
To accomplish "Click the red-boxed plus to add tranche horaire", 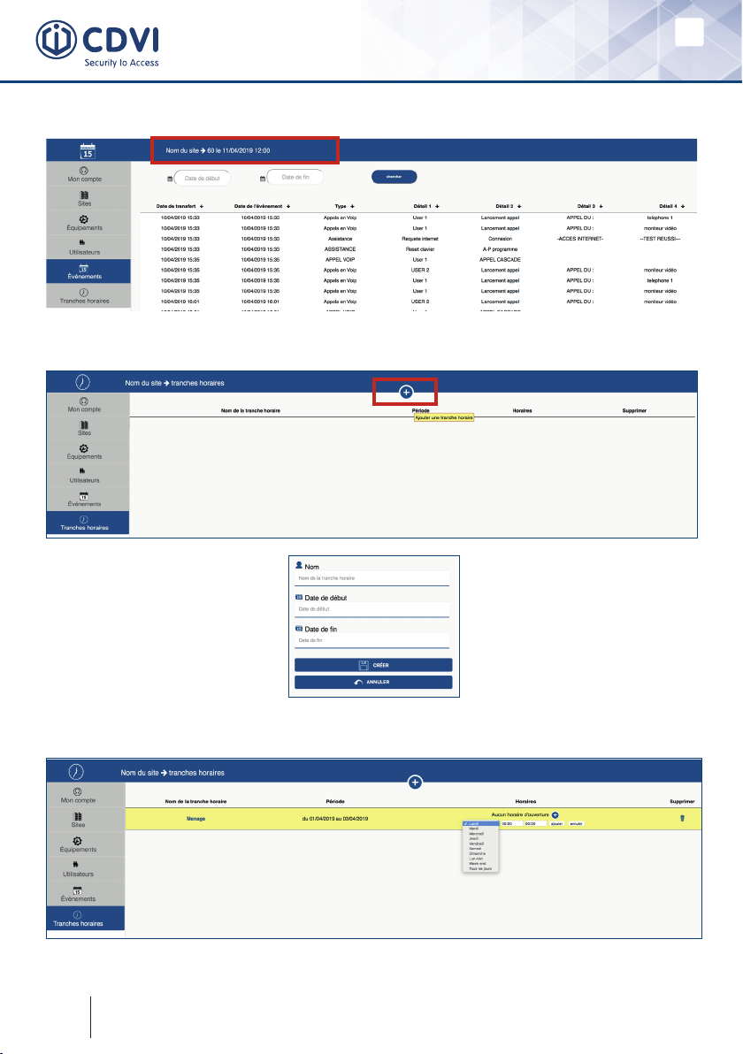I will click(406, 392).
